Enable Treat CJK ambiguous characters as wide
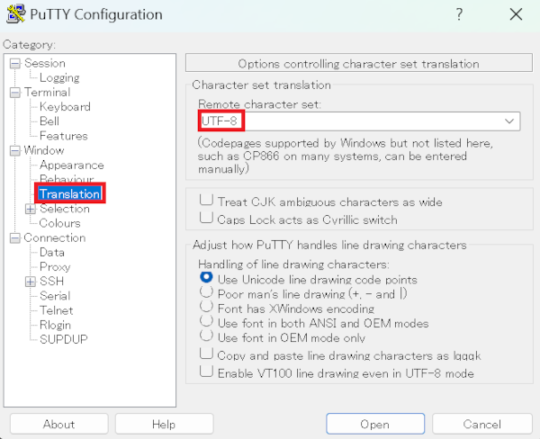The width and height of the screenshot is (540, 439). click(x=207, y=202)
